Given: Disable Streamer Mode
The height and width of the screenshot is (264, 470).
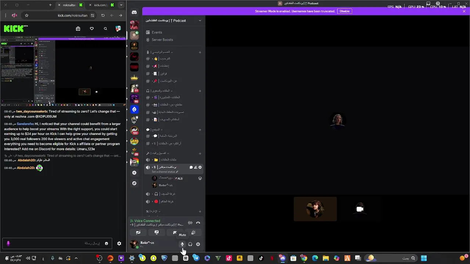Looking at the screenshot, I should [344, 11].
